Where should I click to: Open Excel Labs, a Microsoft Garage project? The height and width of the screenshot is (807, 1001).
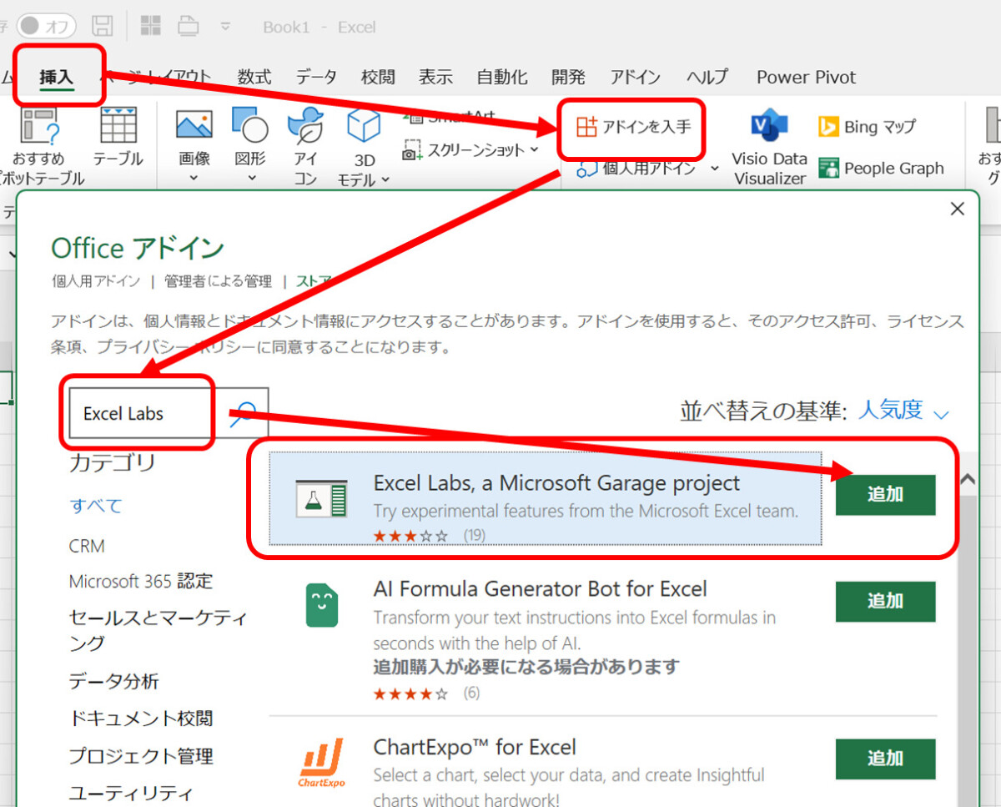pos(556,483)
